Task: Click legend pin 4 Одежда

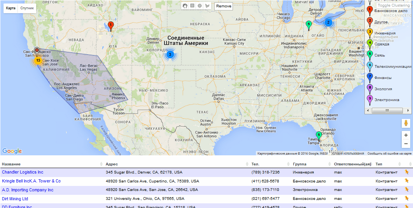Action: [370, 44]
